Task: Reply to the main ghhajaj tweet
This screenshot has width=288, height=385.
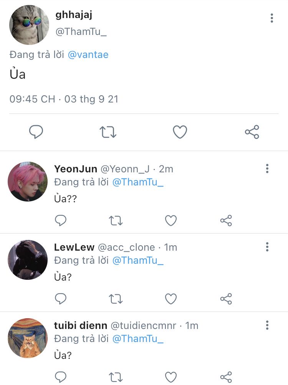Action: pyautogui.click(x=36, y=132)
